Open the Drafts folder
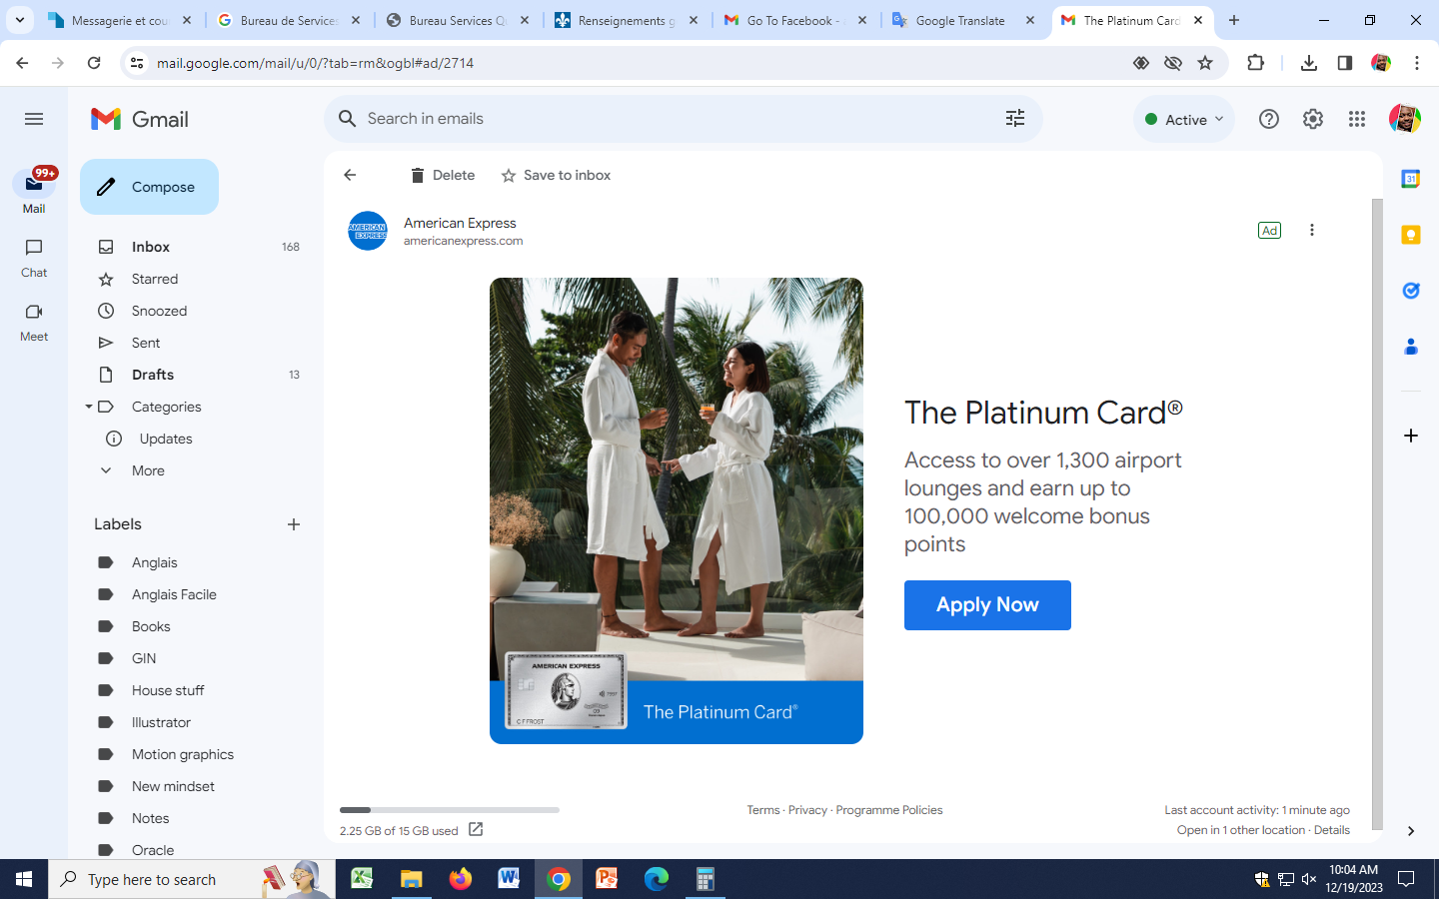The image size is (1439, 899). [153, 375]
